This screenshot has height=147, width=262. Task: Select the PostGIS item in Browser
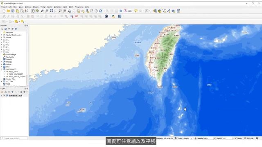click(x=9, y=59)
